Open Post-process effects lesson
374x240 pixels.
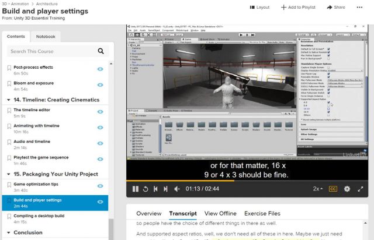pos(33,68)
